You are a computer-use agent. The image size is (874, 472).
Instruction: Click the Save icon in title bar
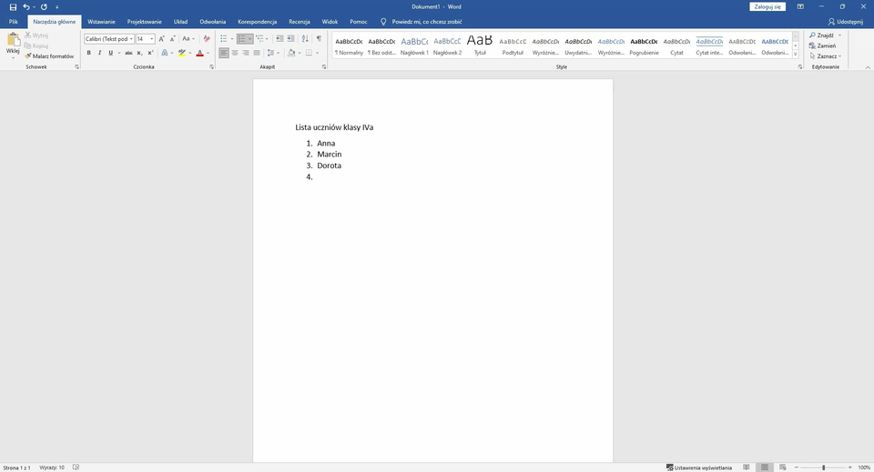tap(13, 6)
